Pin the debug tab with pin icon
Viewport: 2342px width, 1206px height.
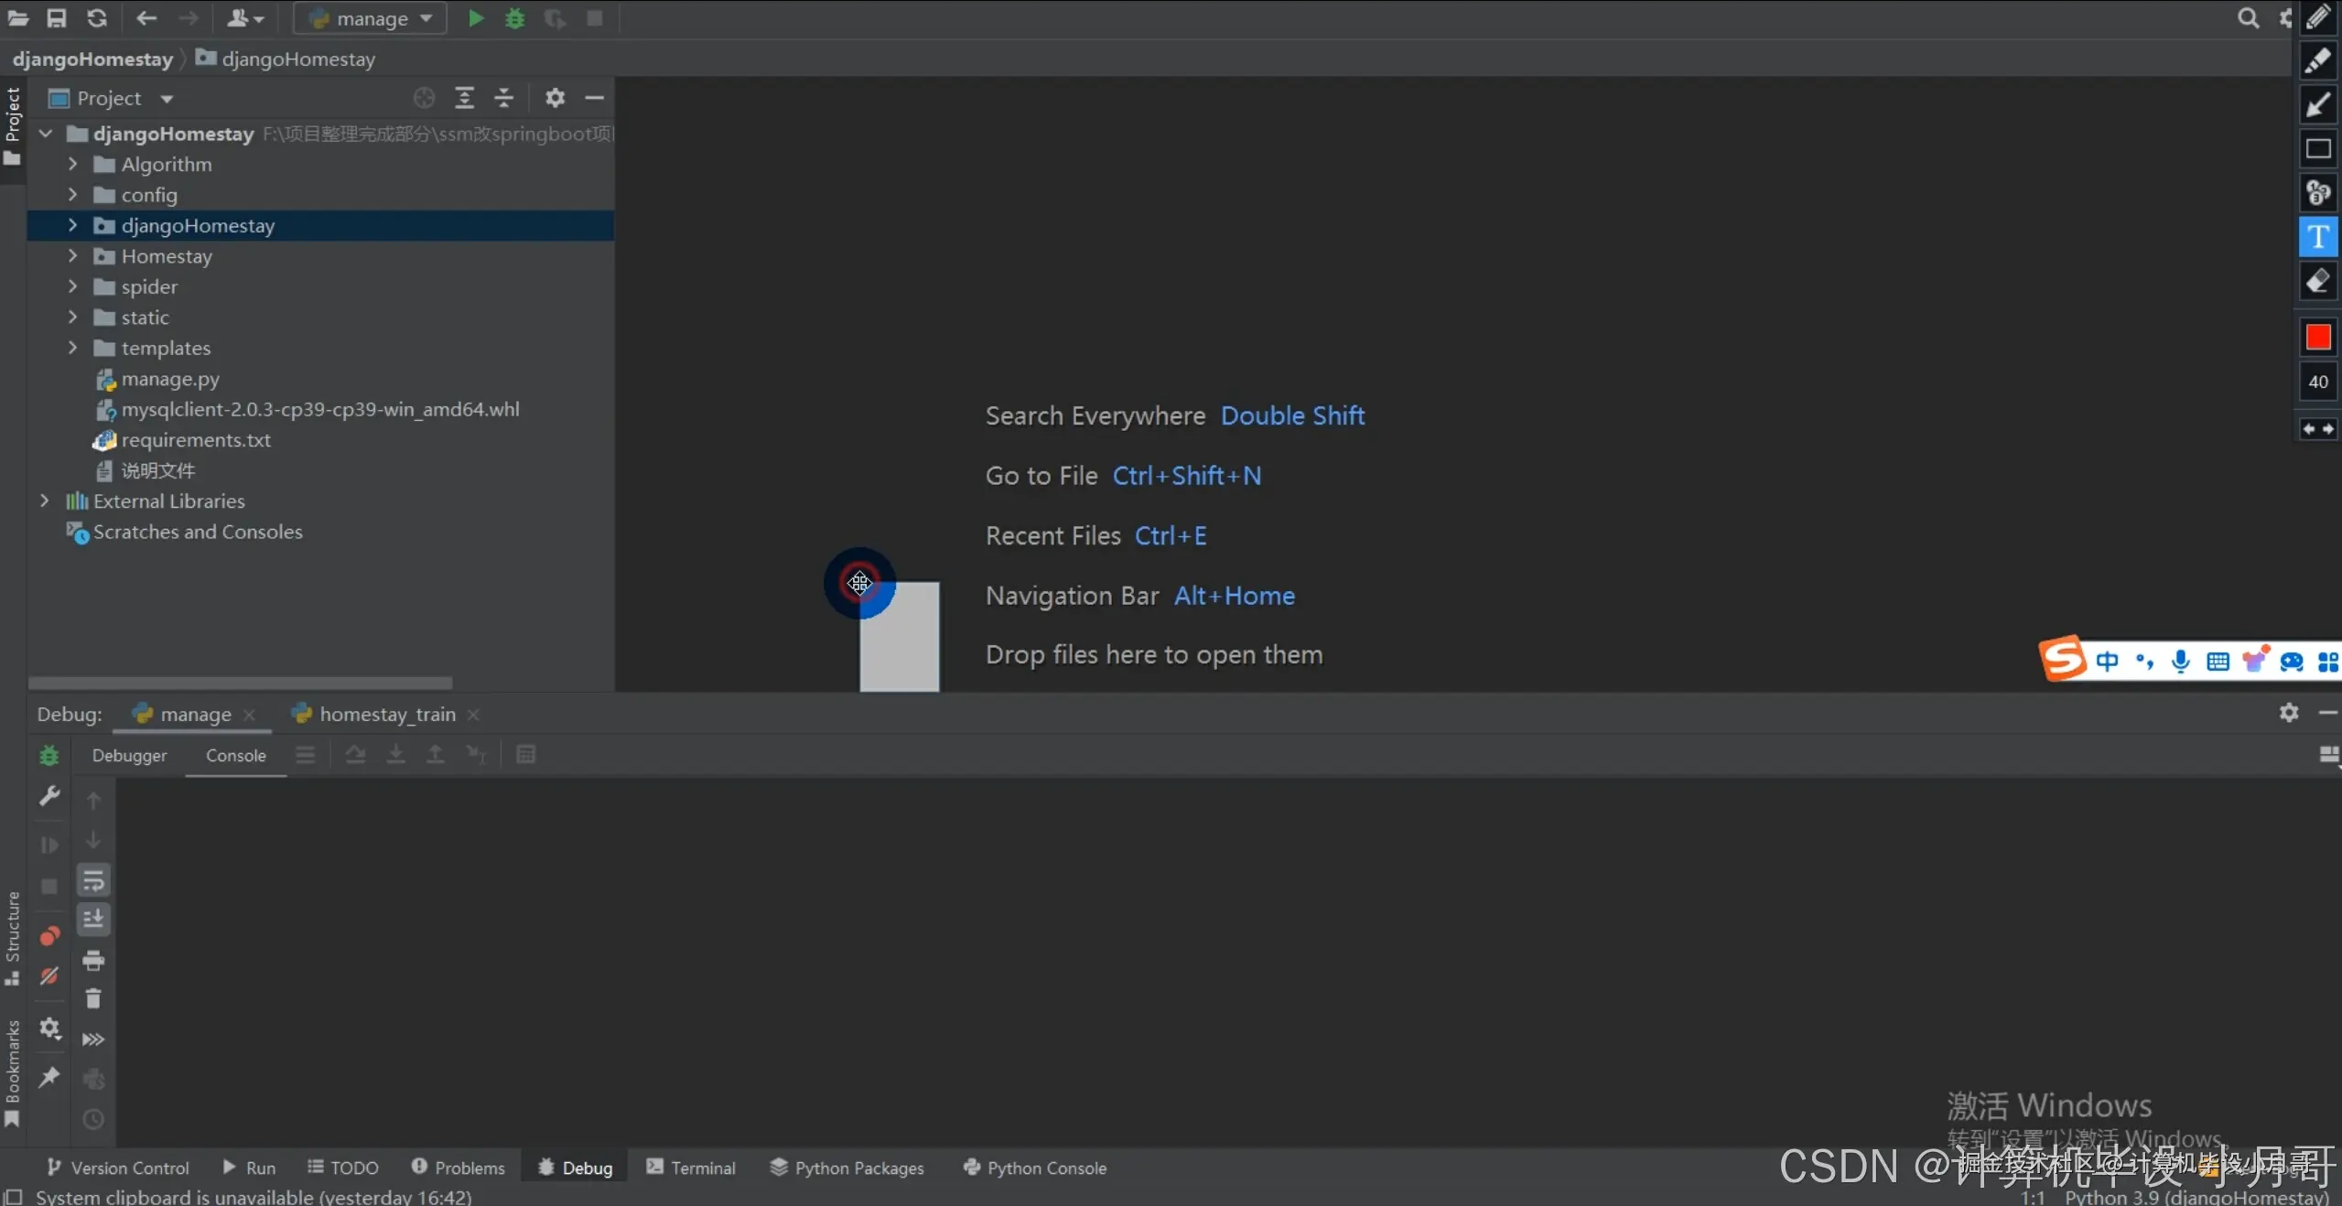(x=49, y=1077)
